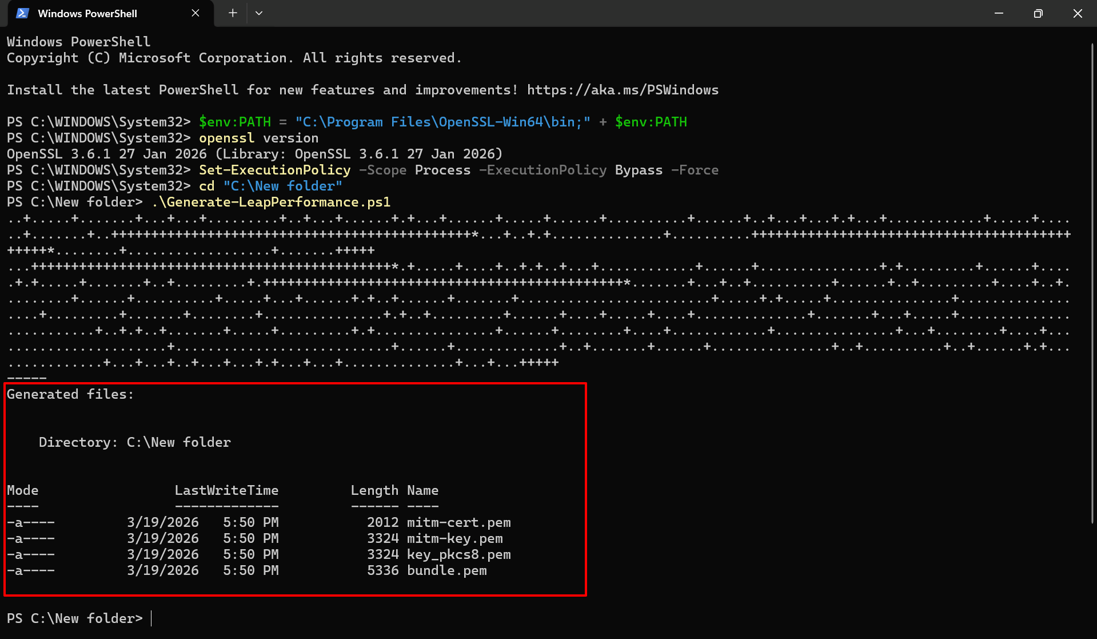The height and width of the screenshot is (639, 1097).
Task: Click the mitm-cert.pem file name
Action: click(458, 522)
